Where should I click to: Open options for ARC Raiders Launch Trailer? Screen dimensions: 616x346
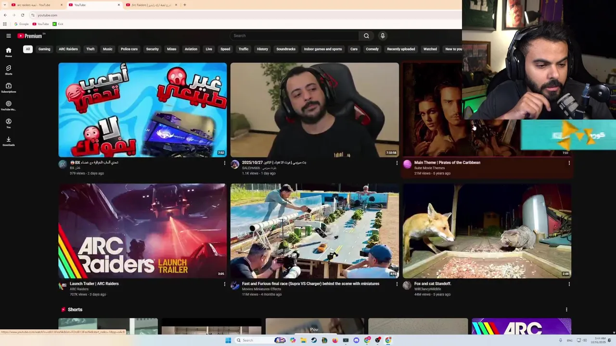click(224, 284)
